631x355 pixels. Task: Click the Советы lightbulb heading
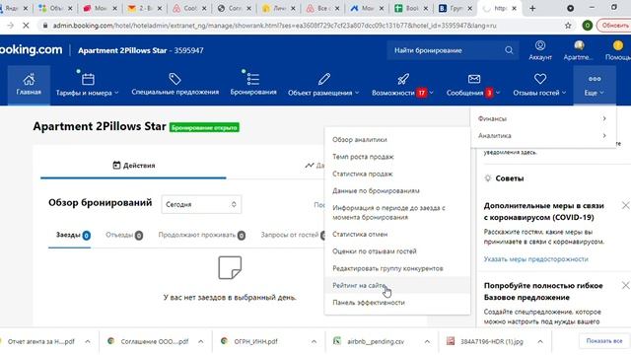[504, 178]
